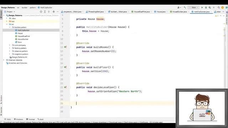This screenshot has height=128, width=228.
Task: Close the House.java tab
Action: 167,12
